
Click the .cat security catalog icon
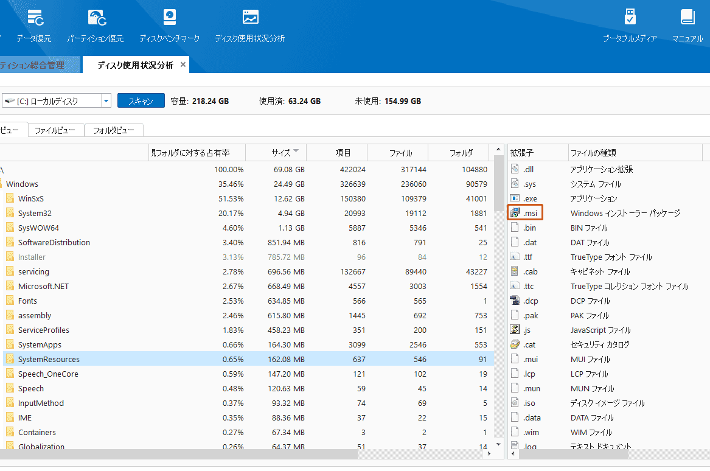(514, 344)
